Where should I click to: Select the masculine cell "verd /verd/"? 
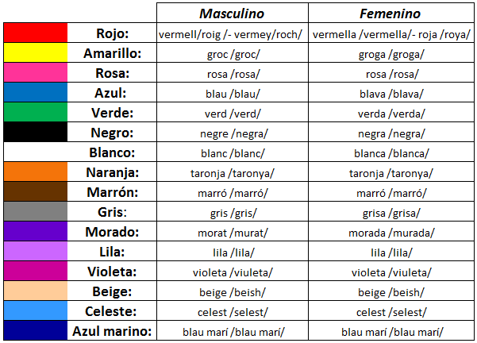231,114
